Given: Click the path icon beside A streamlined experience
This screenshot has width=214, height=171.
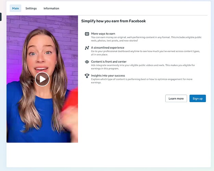Looking at the screenshot, I should pos(87,48).
